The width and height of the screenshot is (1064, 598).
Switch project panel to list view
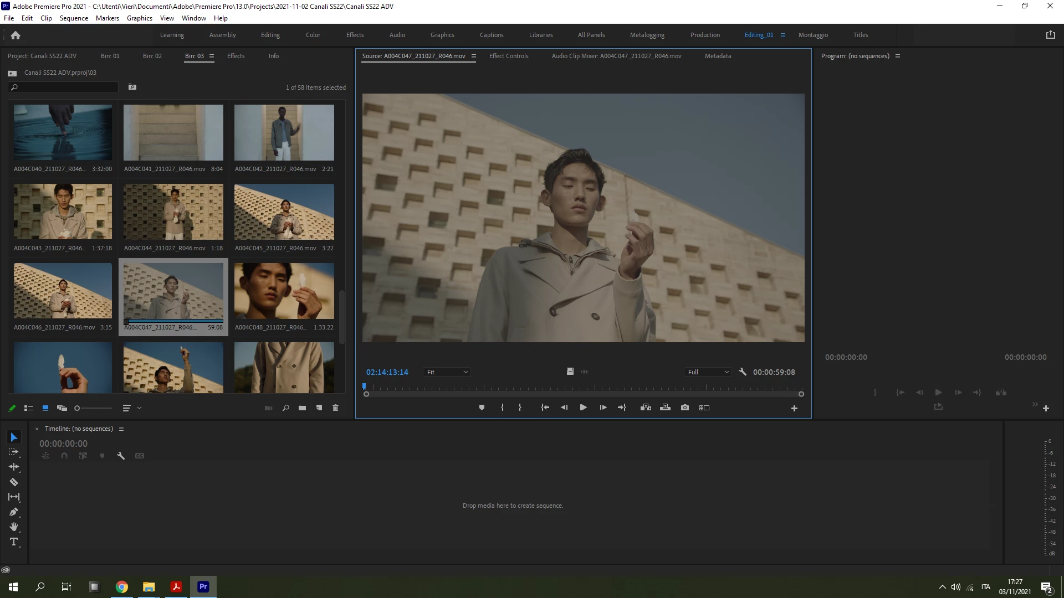(29, 408)
